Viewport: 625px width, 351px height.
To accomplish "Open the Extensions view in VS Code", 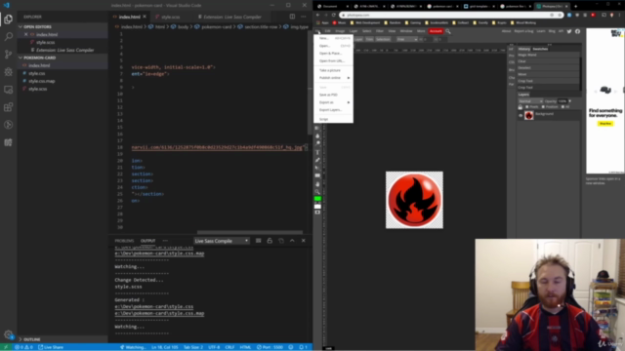I will point(8,107).
